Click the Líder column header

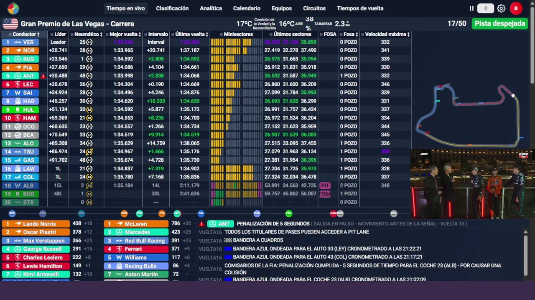coord(58,34)
